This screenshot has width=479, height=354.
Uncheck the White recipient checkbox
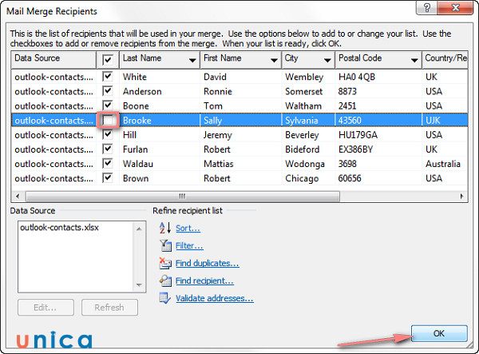(108, 77)
